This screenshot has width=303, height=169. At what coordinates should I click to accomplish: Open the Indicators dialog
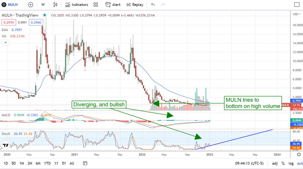click(x=77, y=5)
